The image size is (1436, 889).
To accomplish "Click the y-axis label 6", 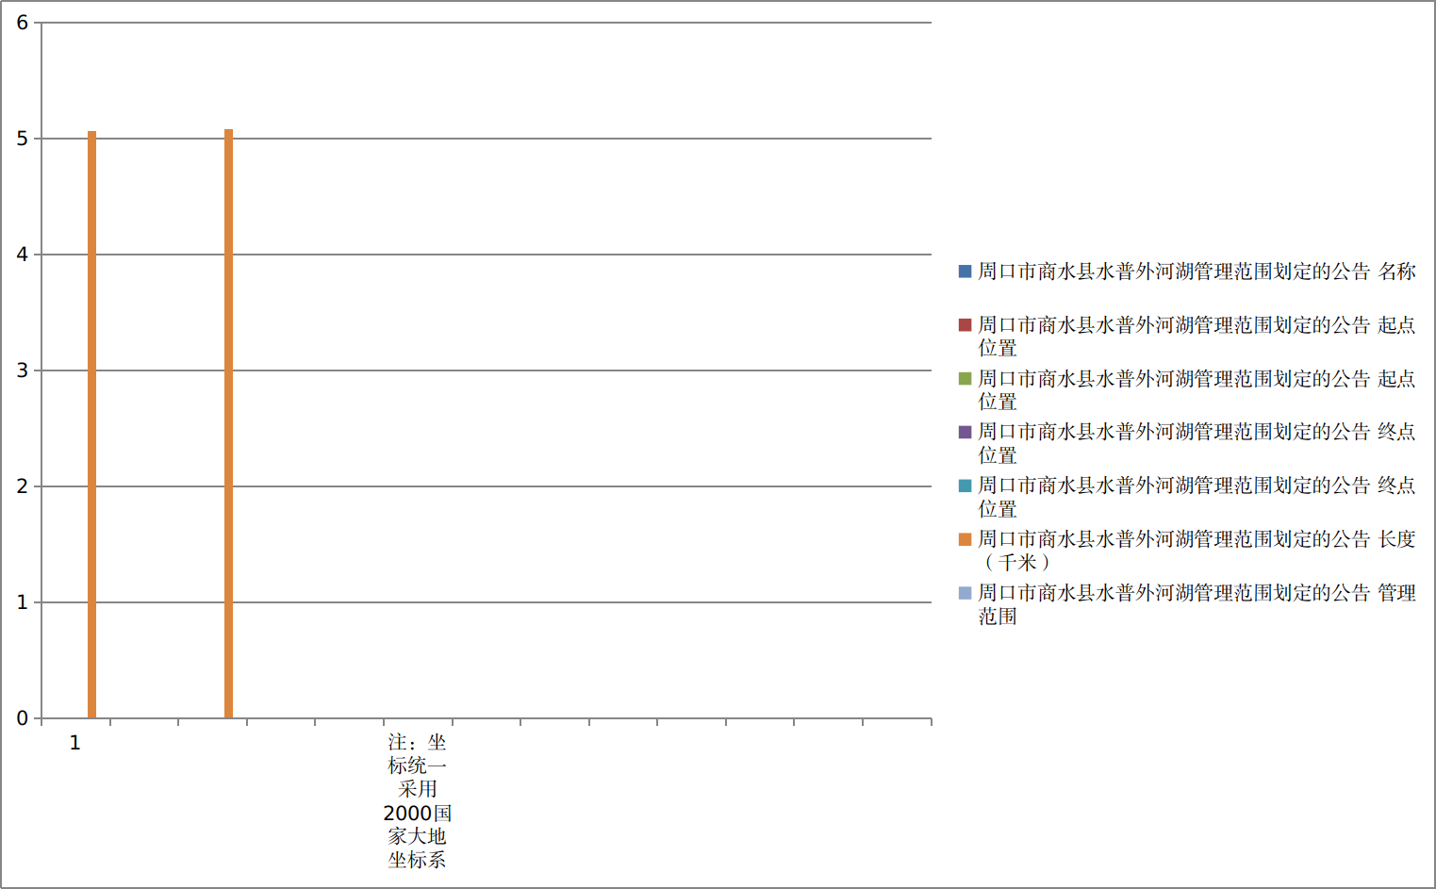I will [22, 23].
